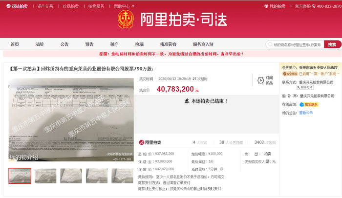Click the help icon beside 延时周期
The image size is (342, 198).
click(221, 169)
